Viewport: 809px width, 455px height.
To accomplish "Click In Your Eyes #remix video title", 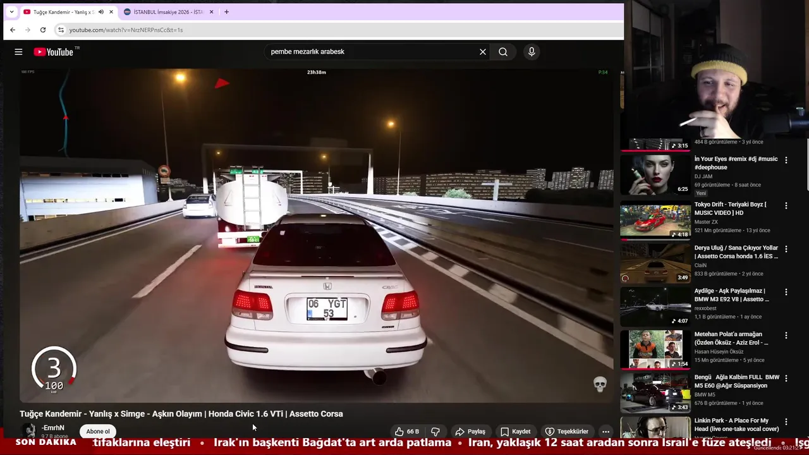I will [736, 163].
